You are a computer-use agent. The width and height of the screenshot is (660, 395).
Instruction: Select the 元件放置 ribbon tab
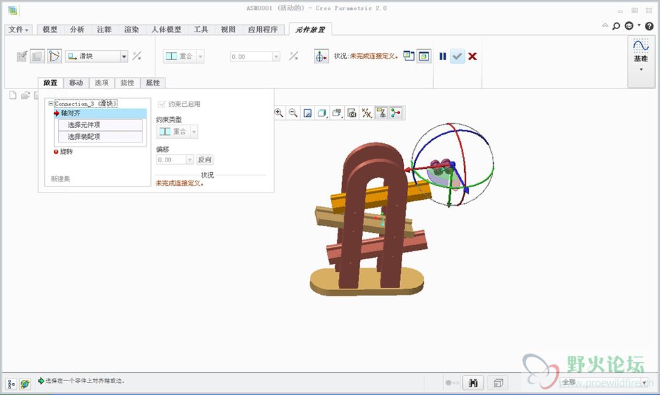(x=310, y=30)
